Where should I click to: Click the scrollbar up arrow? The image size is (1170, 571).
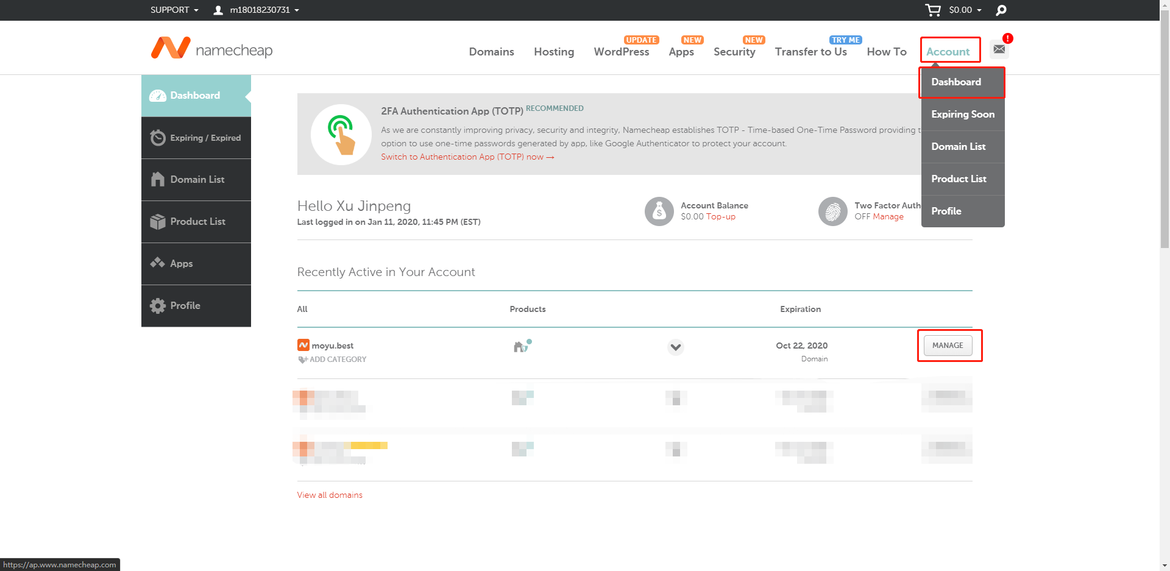point(1165,5)
